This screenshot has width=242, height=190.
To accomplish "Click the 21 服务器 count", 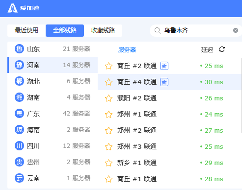I will tap(77, 49).
